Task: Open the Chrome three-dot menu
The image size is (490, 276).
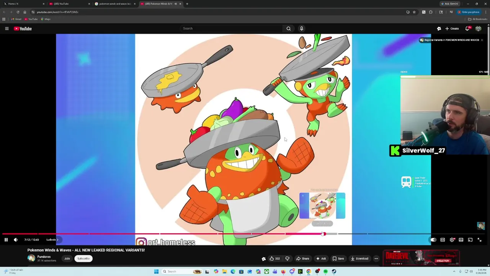Action: pyautogui.click(x=485, y=12)
